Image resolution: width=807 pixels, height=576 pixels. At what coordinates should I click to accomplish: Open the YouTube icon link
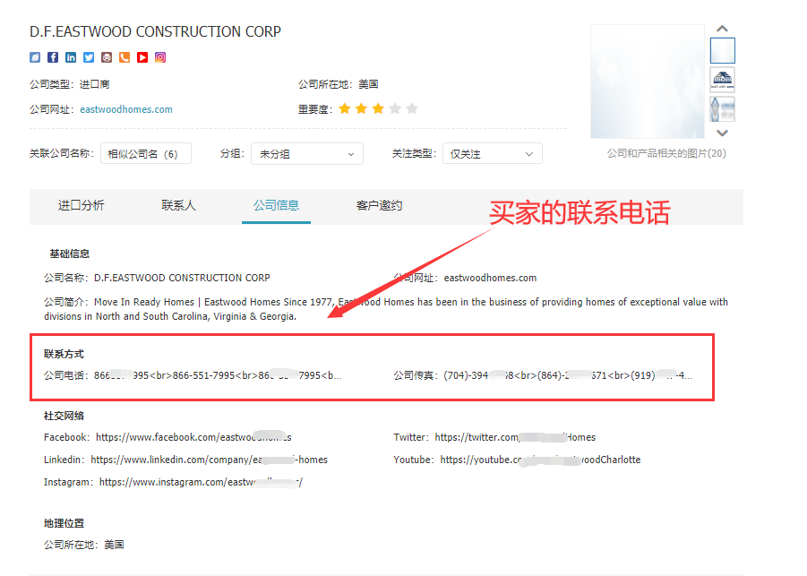click(142, 57)
